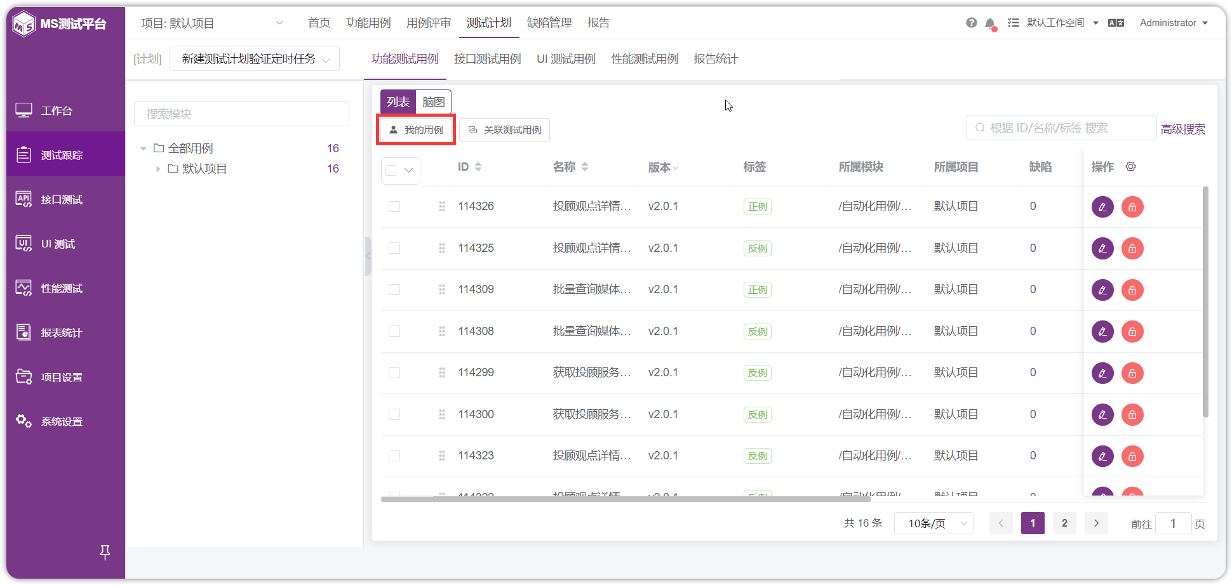Image resolution: width=1232 pixels, height=585 pixels.
Task: Go to page 2 of results
Action: (x=1064, y=523)
